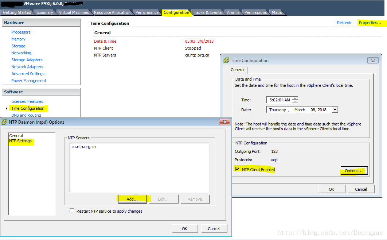Click Cancel in Time Configuration dialog

pos(361,189)
